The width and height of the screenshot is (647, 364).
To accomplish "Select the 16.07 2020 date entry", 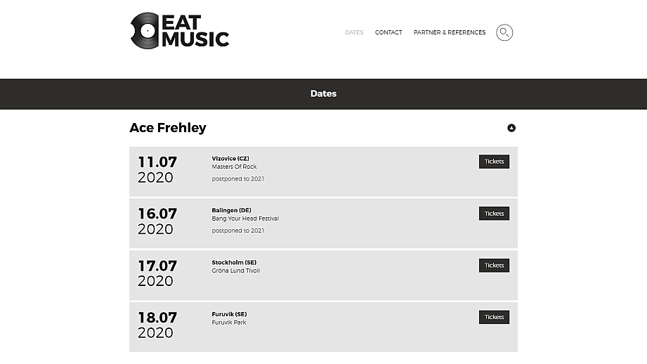I will pyautogui.click(x=157, y=221).
